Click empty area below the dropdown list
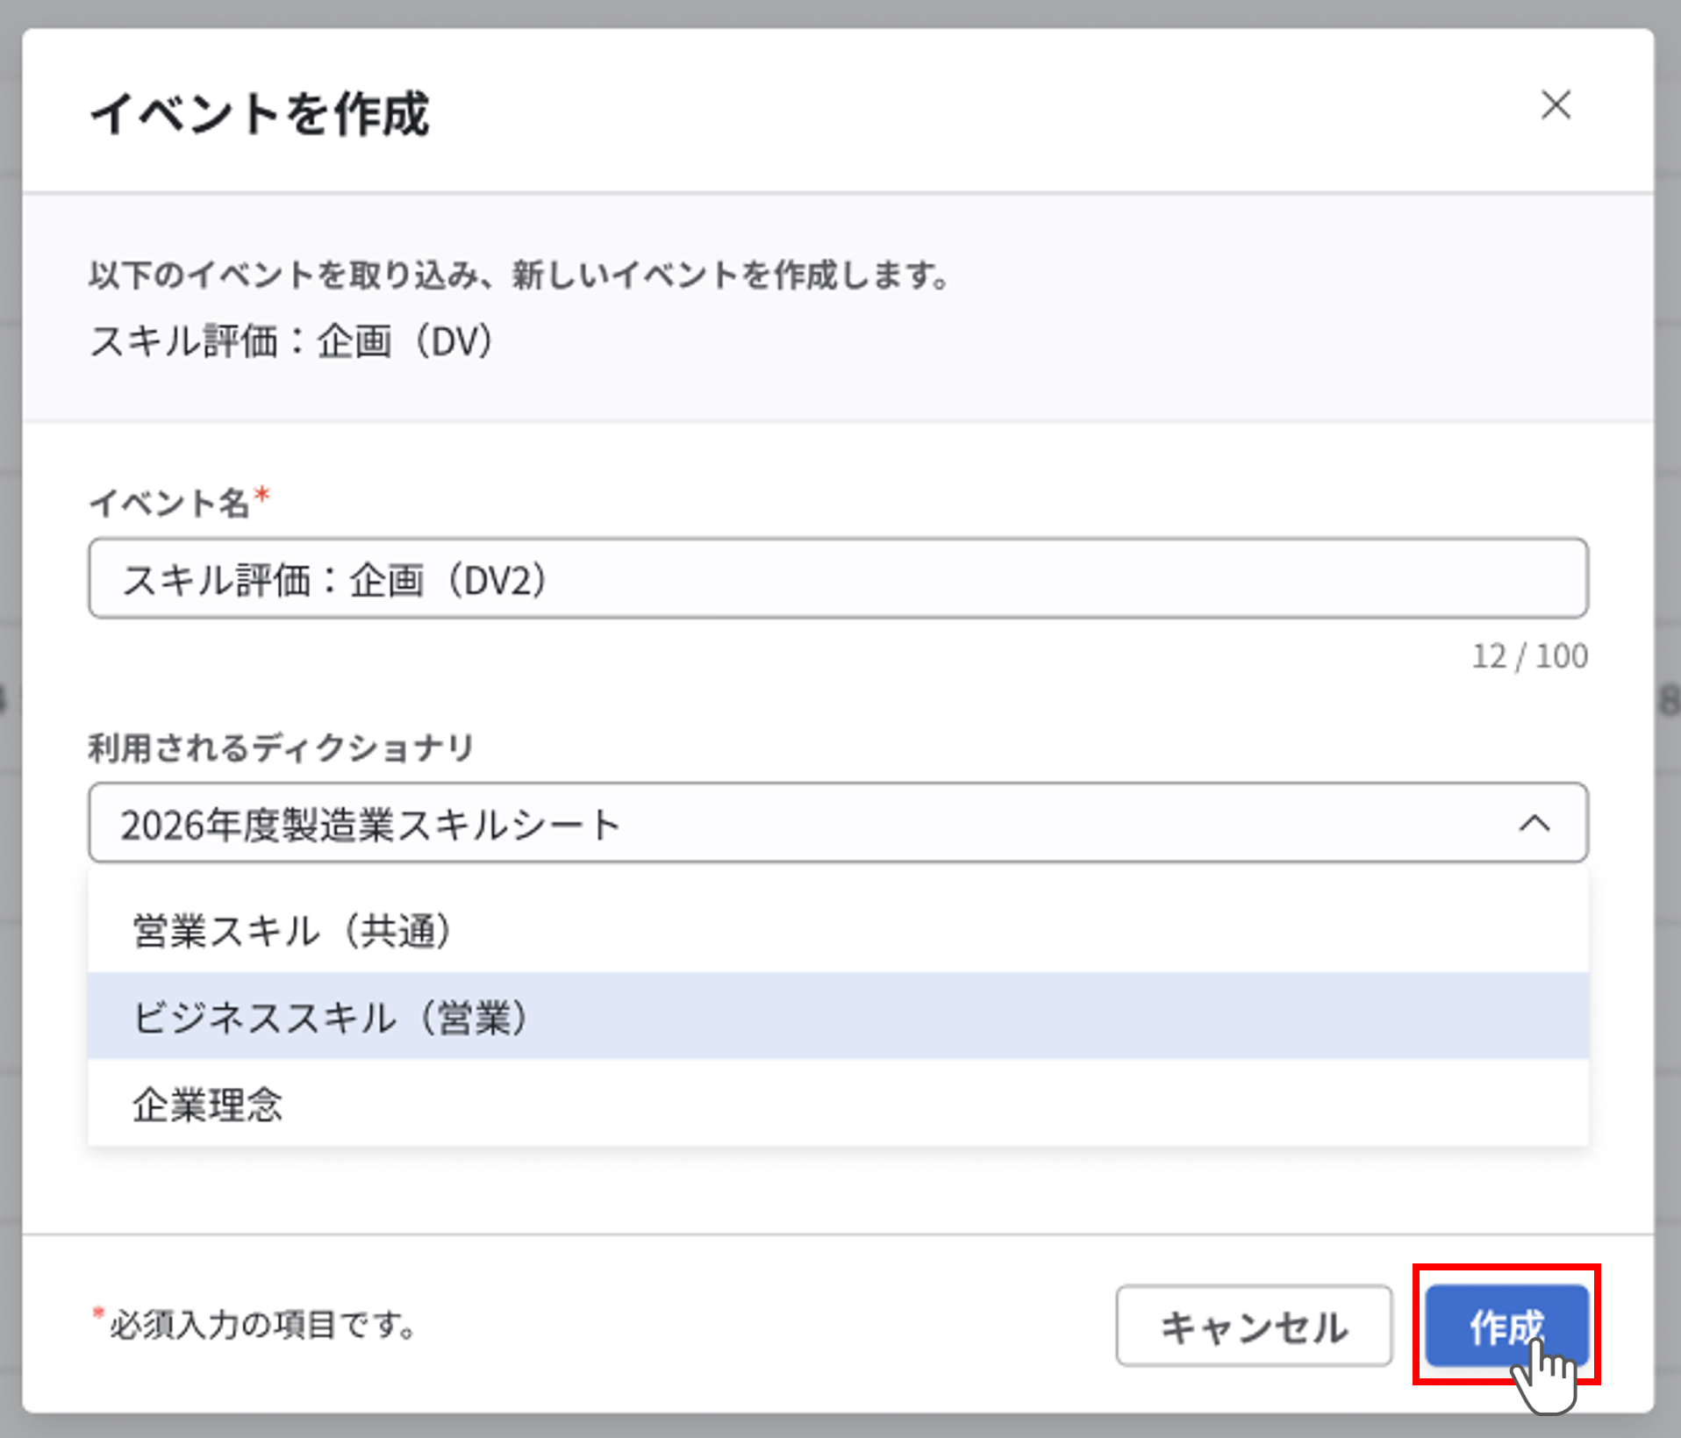1681x1438 pixels. [x=838, y=1189]
